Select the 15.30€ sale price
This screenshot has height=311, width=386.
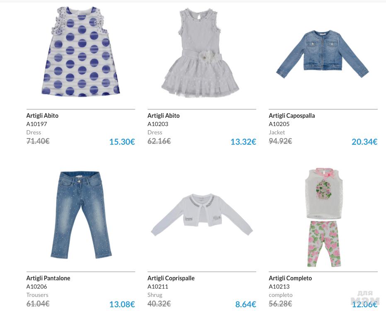[122, 141]
